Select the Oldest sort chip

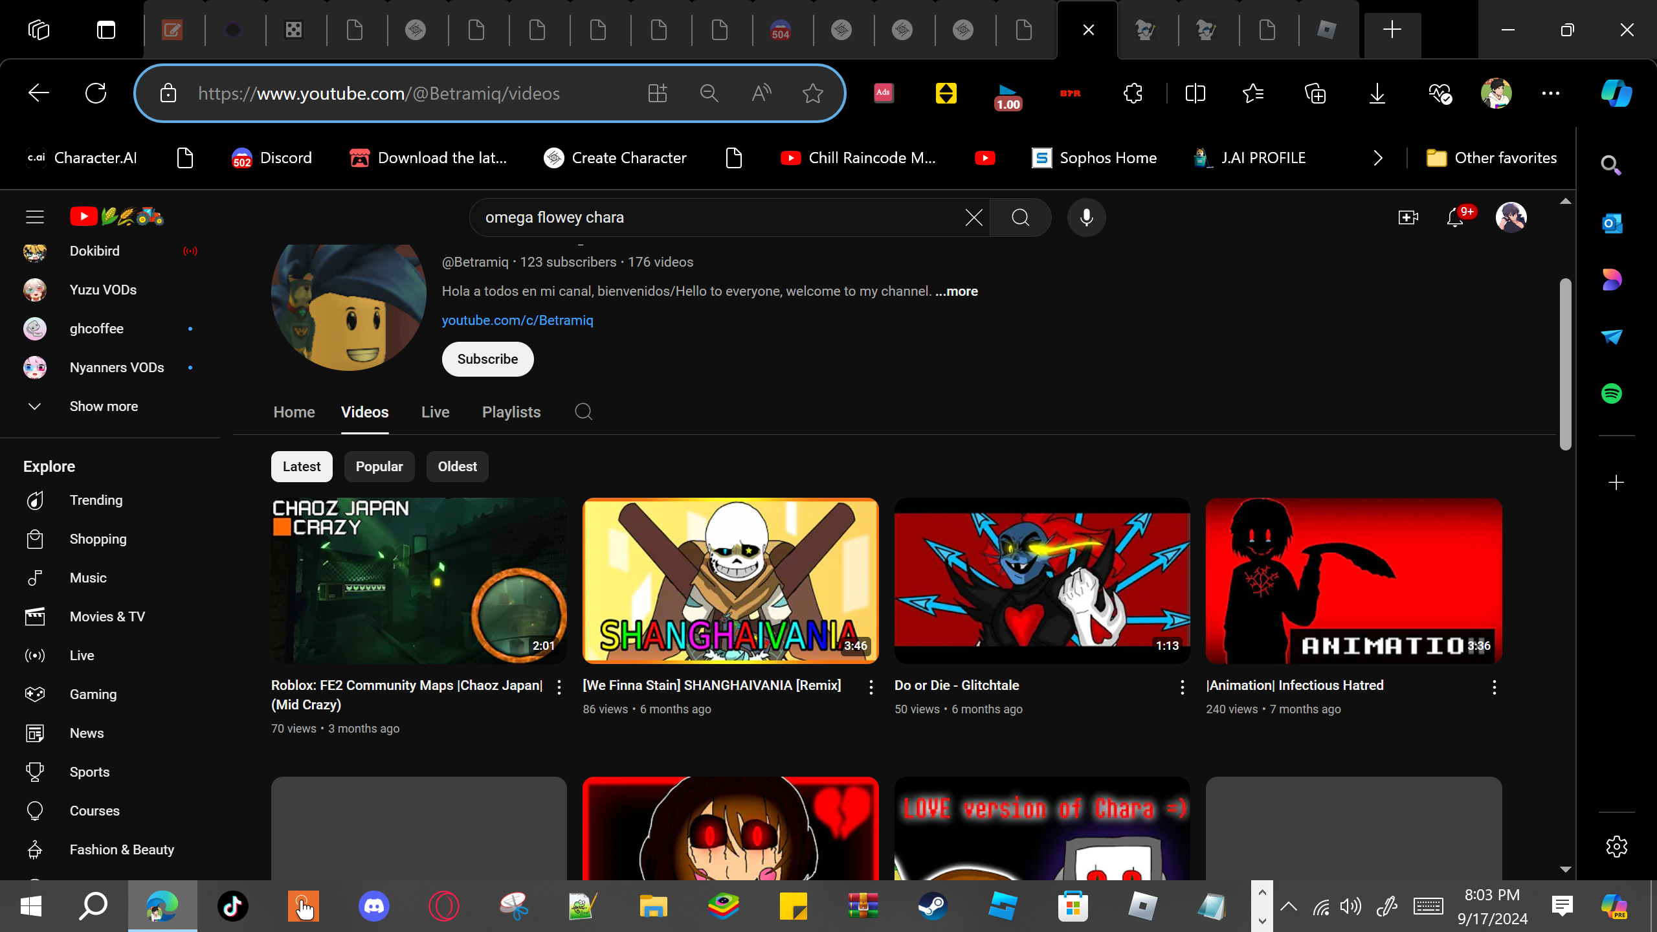pos(457,467)
